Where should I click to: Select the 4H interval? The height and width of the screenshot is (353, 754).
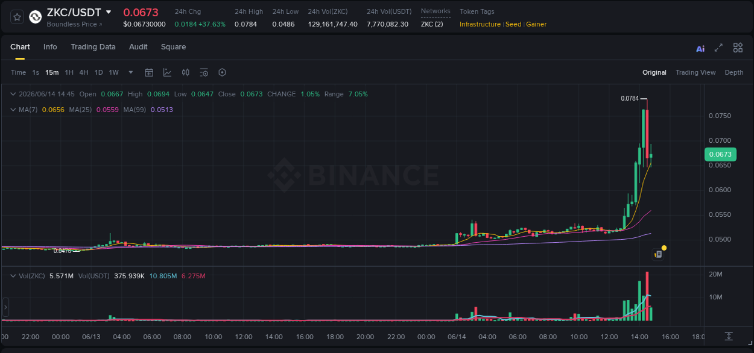tap(83, 72)
